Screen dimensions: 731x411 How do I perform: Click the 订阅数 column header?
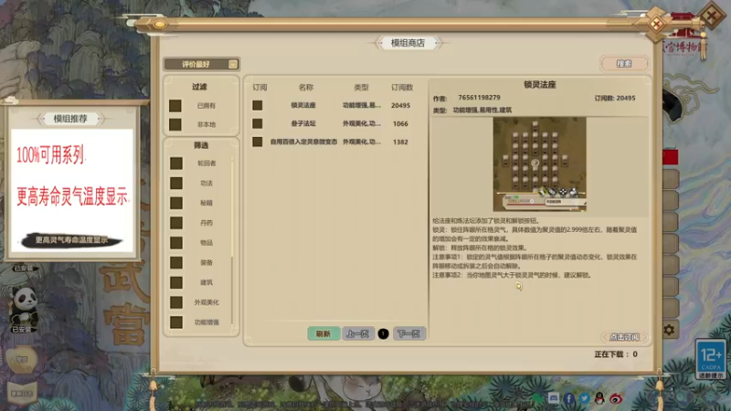click(402, 87)
